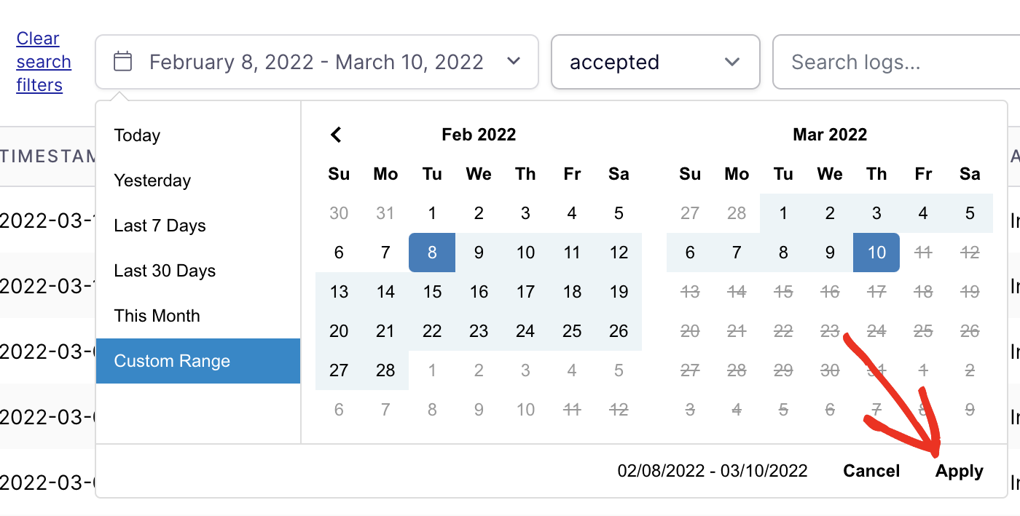Select the Custom Range option
Image resolution: width=1020 pixels, height=516 pixels.
click(x=172, y=360)
